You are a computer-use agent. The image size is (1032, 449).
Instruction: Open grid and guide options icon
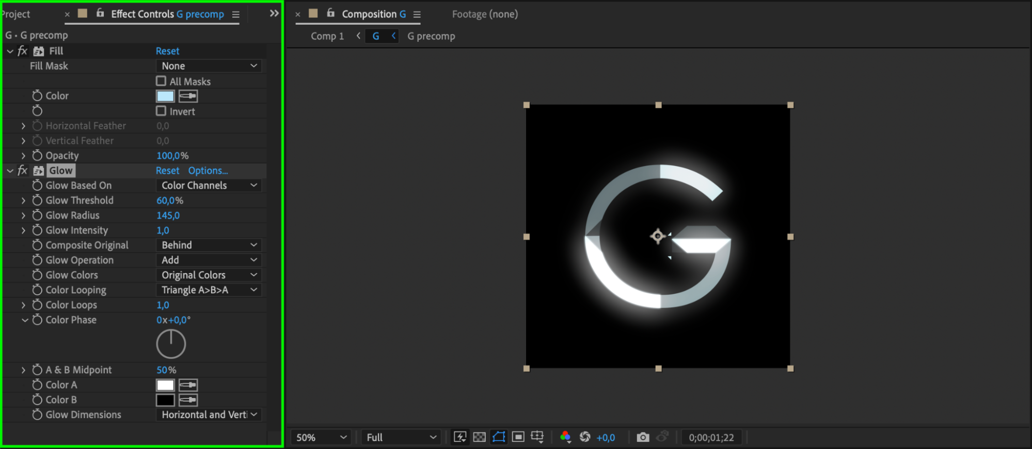tap(537, 437)
